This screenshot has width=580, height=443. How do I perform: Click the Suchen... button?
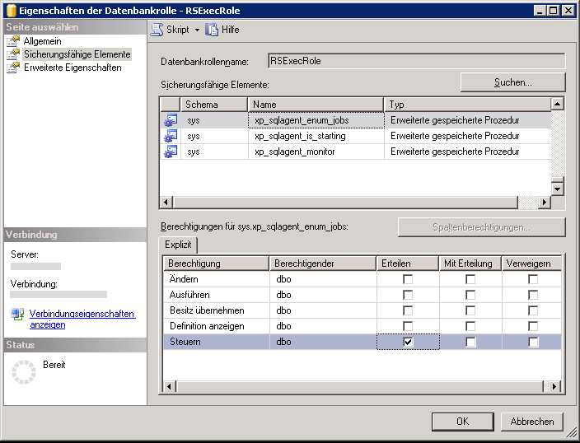tap(513, 82)
